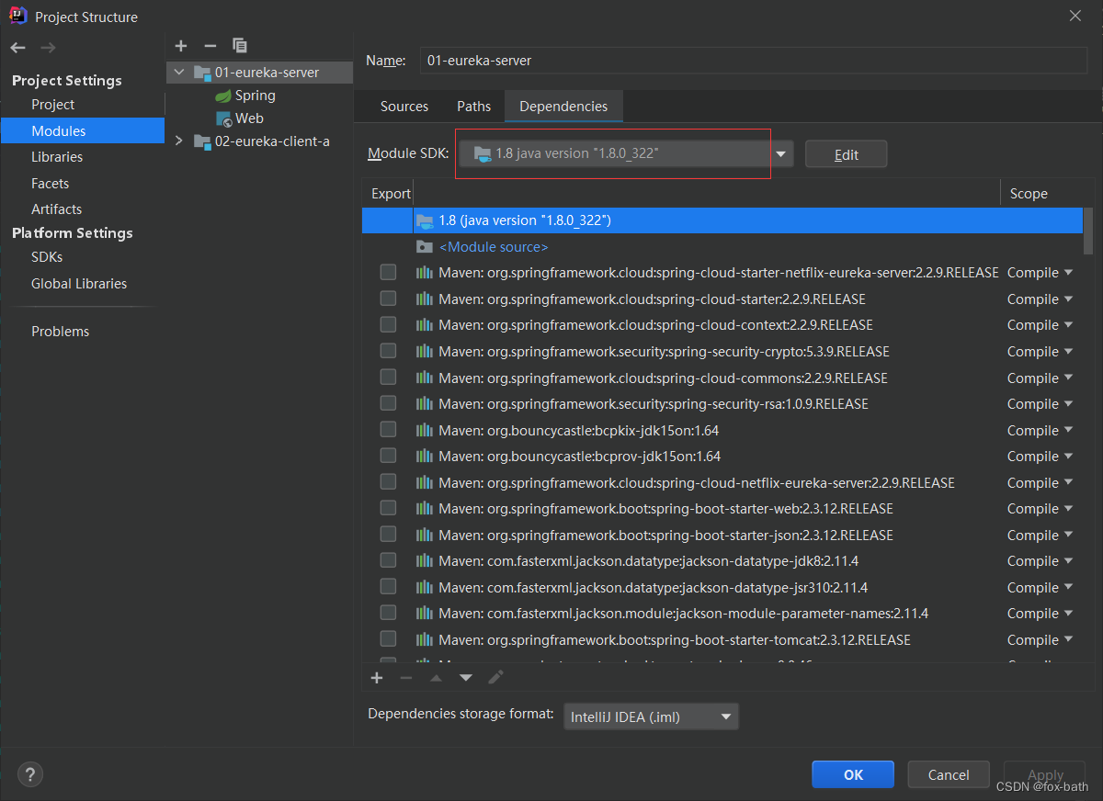Click the edit dependency pencil icon
1103x801 pixels.
click(x=495, y=677)
